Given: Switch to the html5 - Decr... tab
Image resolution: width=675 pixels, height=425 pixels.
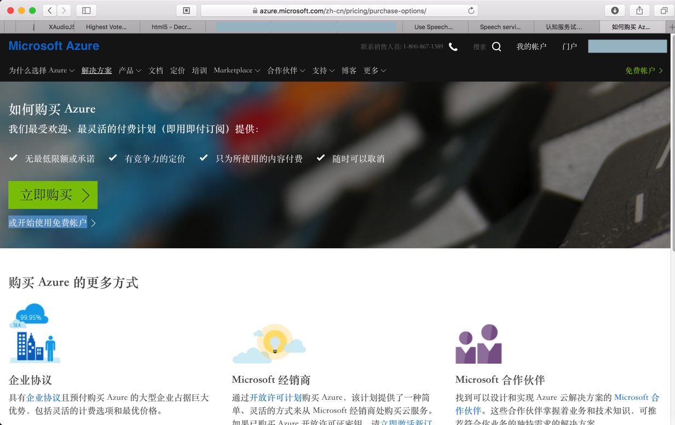Looking at the screenshot, I should click(x=172, y=27).
